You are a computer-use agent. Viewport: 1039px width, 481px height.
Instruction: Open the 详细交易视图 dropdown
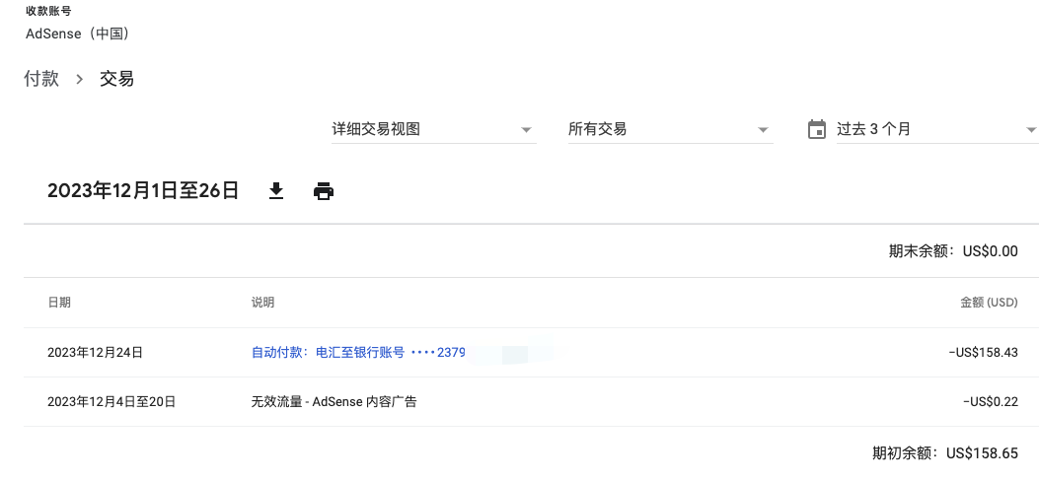click(434, 130)
